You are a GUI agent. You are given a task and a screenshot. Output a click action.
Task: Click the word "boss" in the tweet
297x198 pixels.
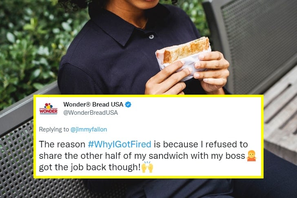point(235,156)
